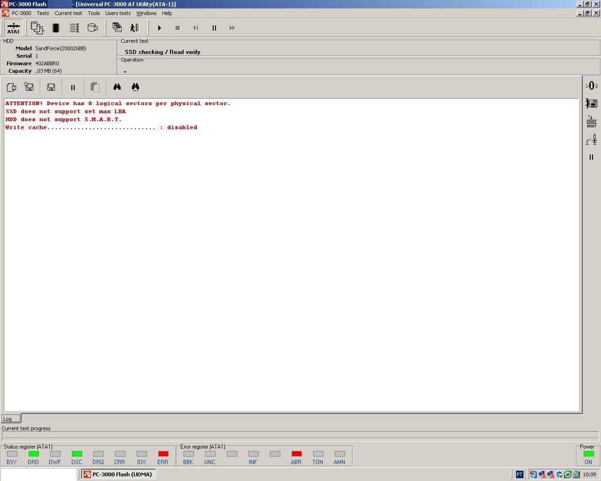Screen dimensions: 601x481
Task: Click the ATA1 port selector icon
Action: point(13,28)
